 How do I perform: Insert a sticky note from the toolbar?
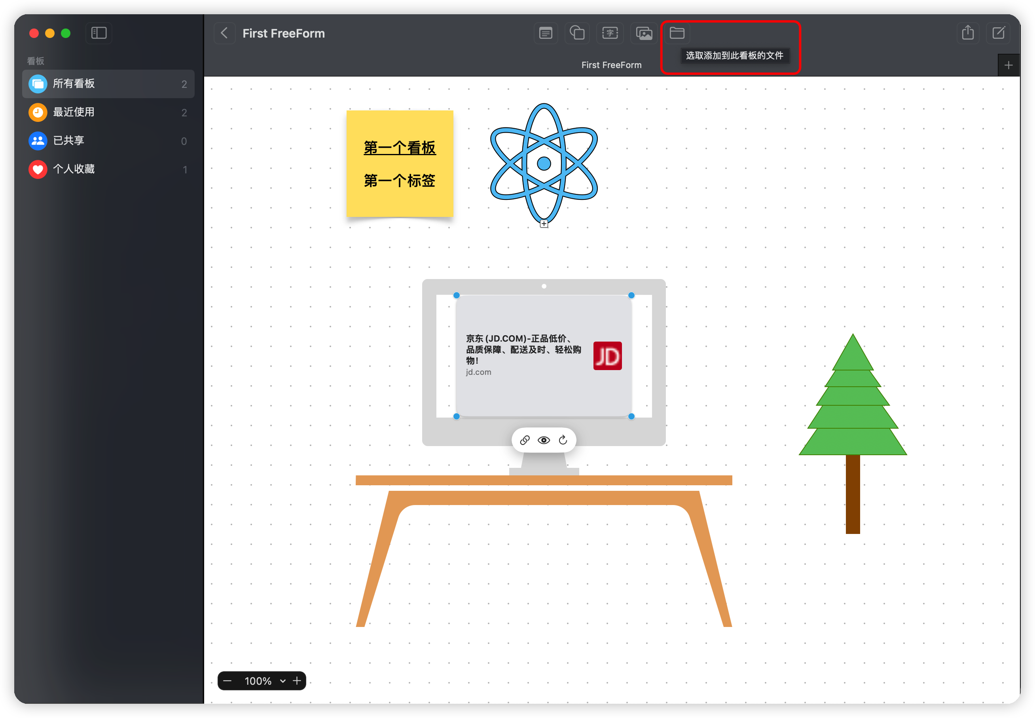(x=545, y=33)
